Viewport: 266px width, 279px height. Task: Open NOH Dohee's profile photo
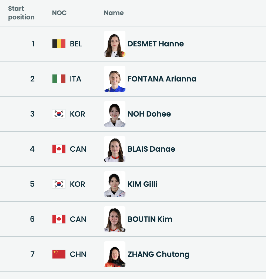point(115,114)
